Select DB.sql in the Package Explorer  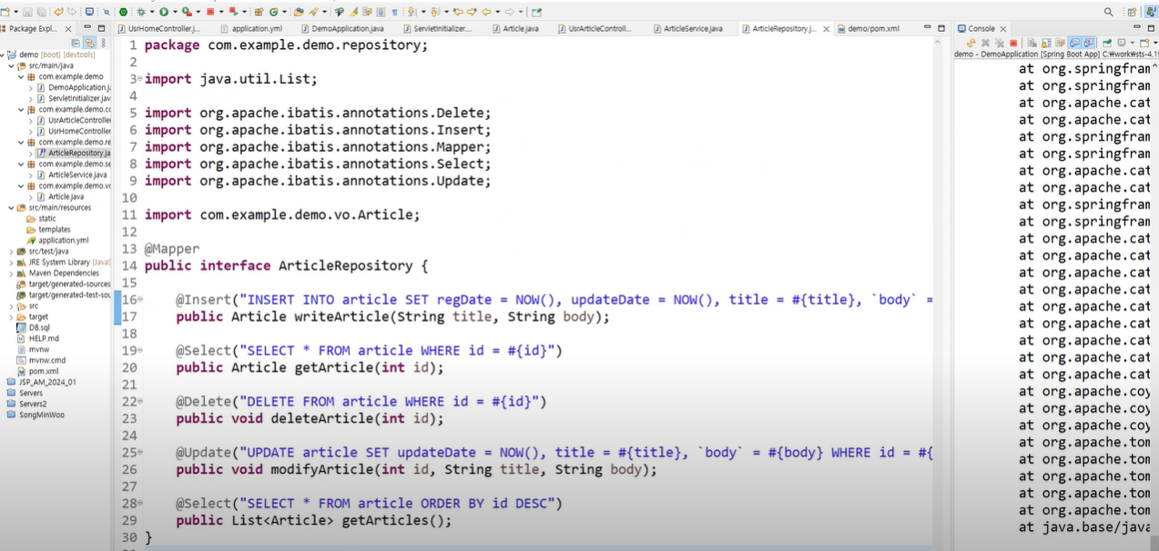pos(39,327)
